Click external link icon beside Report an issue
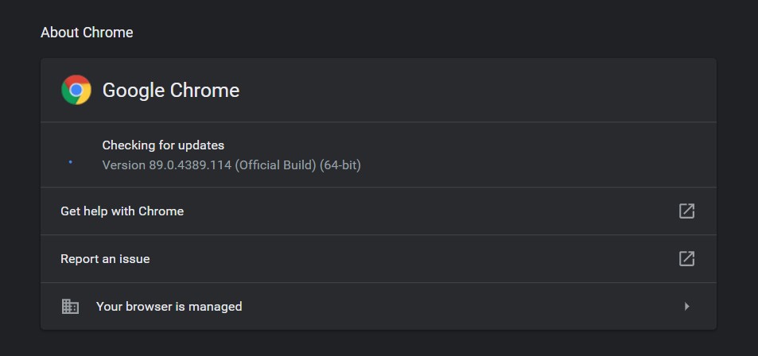 coord(686,258)
